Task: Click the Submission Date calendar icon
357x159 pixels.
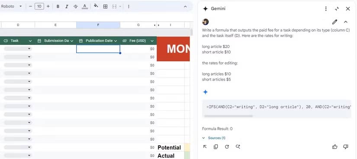Action: 39,41
